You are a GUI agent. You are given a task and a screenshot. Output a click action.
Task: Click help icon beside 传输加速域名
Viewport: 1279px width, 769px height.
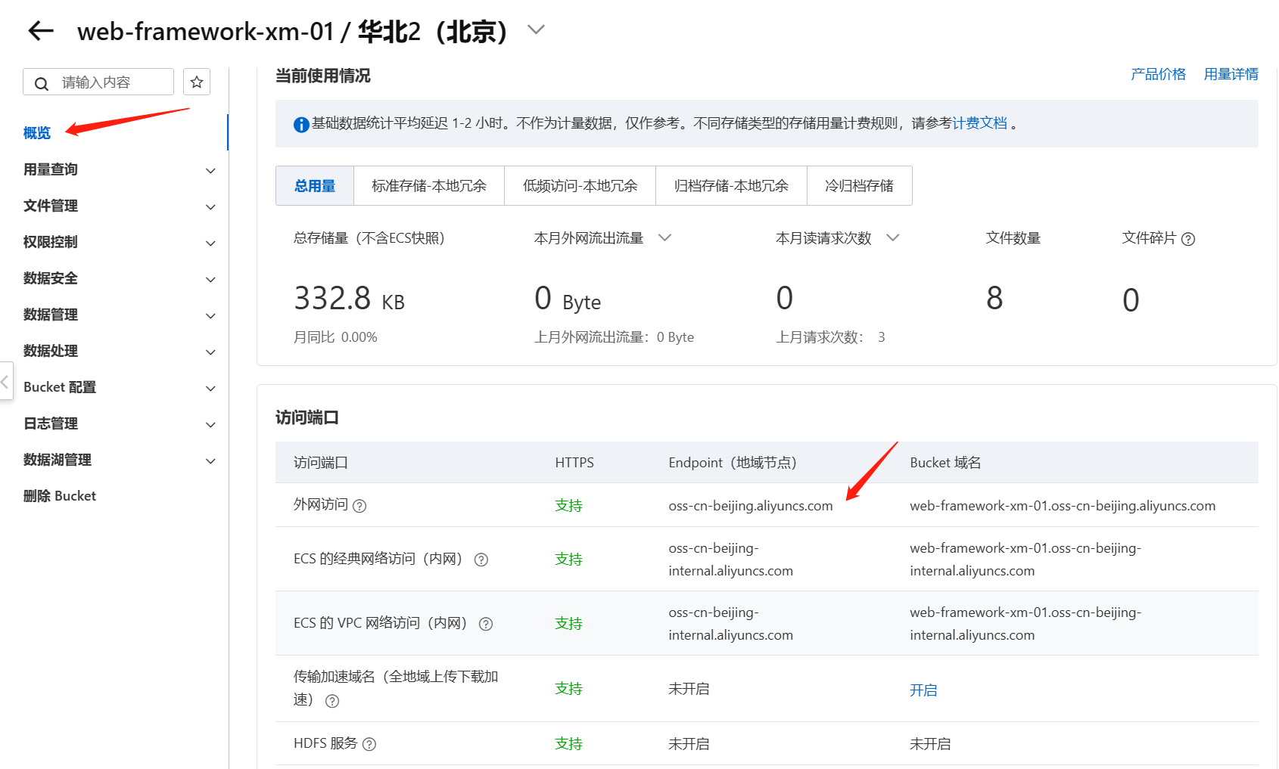pyautogui.click(x=331, y=701)
